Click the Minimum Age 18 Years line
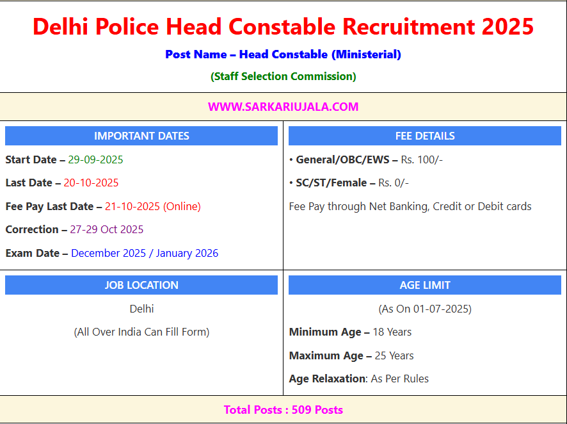Viewport: 567px width, 424px height. pos(350,332)
